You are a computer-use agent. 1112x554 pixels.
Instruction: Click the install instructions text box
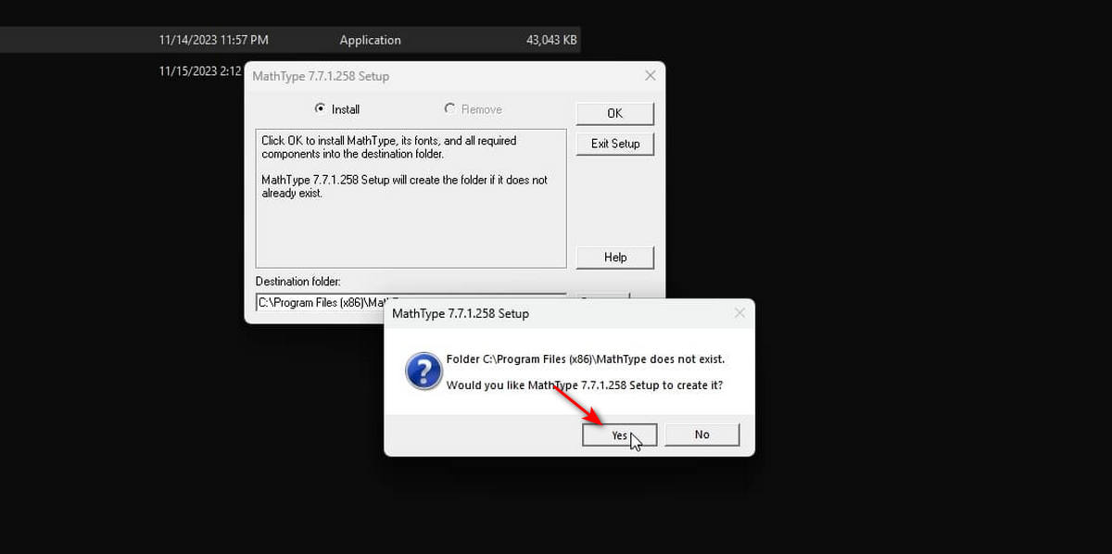coord(411,198)
